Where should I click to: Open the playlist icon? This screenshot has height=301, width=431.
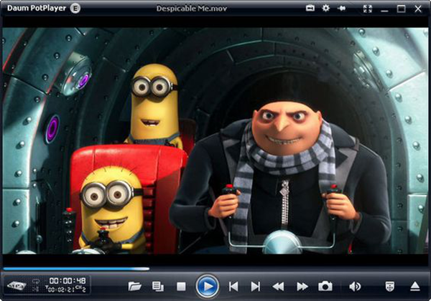click(x=158, y=287)
